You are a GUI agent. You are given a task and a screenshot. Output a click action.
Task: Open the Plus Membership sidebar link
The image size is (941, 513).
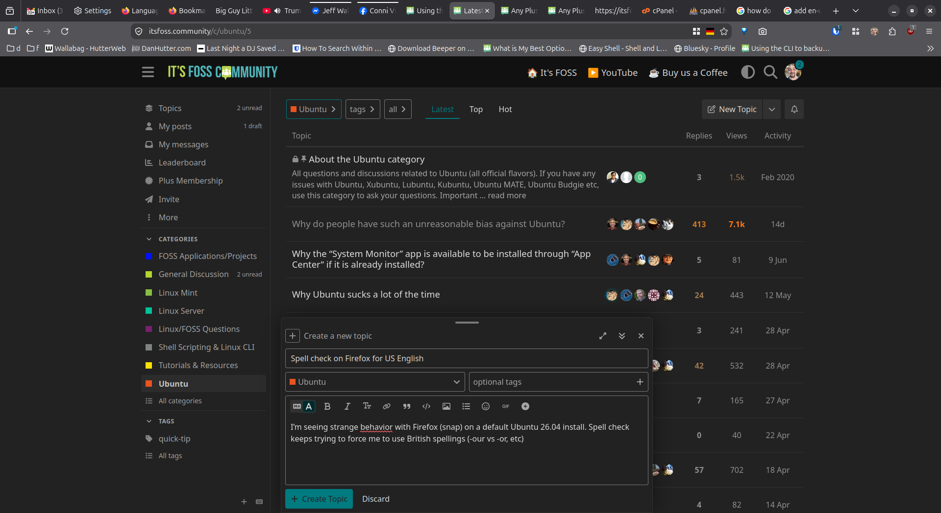click(190, 181)
